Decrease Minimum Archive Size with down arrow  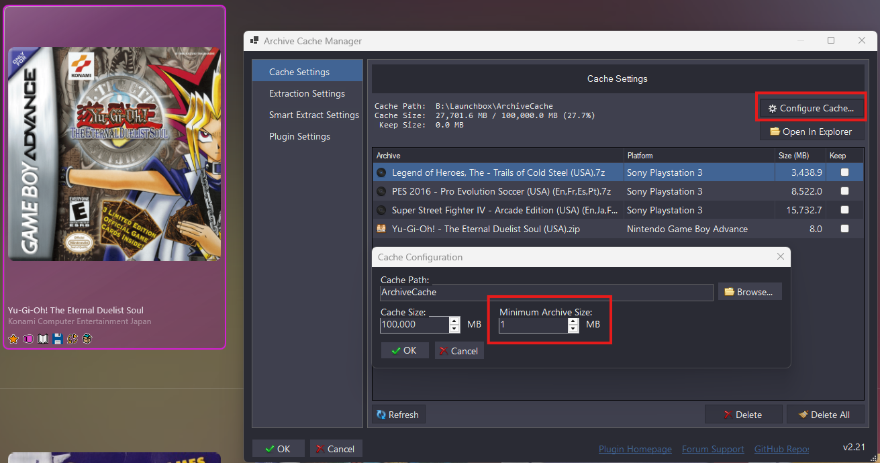tap(573, 329)
